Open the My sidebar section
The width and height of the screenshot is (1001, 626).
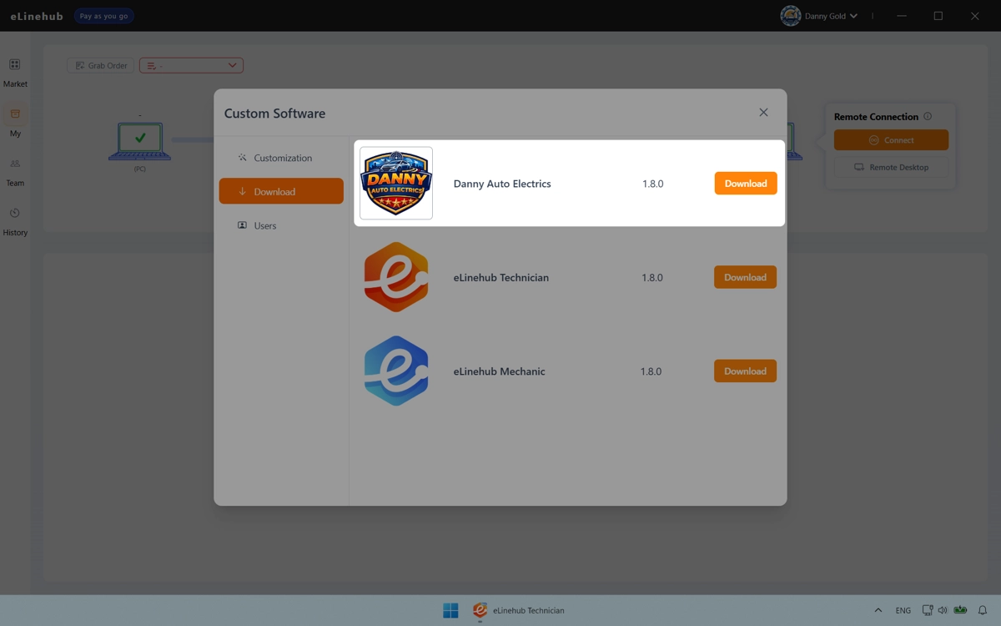click(15, 122)
